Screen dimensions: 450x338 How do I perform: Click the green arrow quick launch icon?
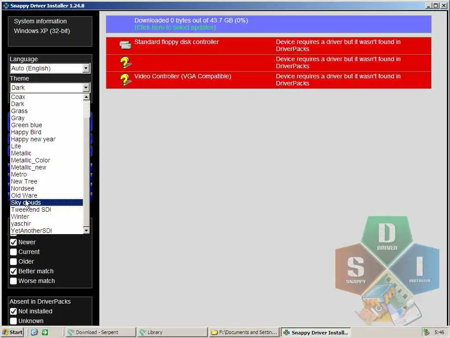tap(45, 332)
